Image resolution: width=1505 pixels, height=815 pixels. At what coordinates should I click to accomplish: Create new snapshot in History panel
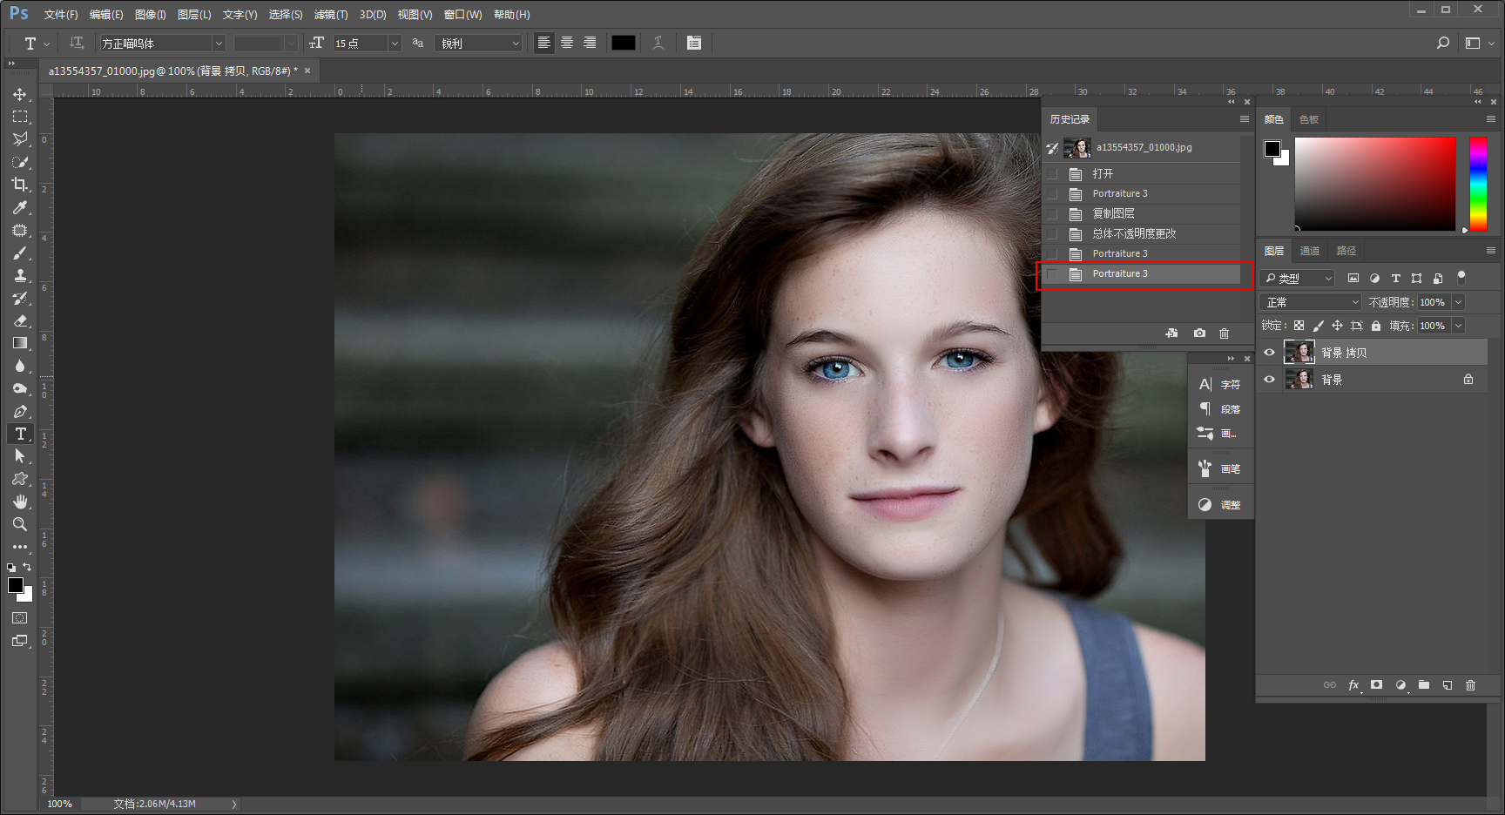point(1200,333)
